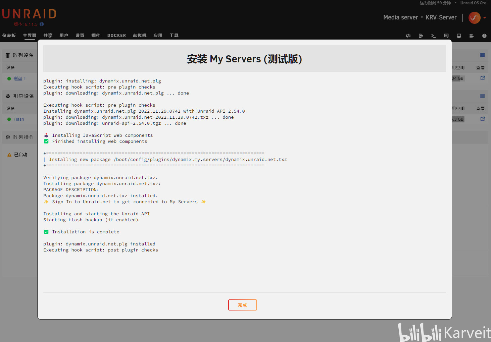
Task: Click the database icon beside 阵列设备
Action: point(8,55)
